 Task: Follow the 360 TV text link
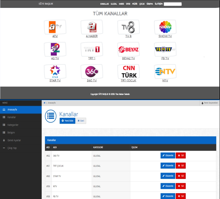coord(92,81)
